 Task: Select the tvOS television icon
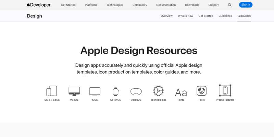click(95, 91)
